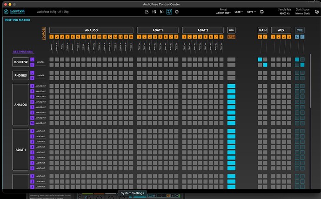This screenshot has height=199, width=321.
Task: Click the CUE sources group header
Action: 300,30
